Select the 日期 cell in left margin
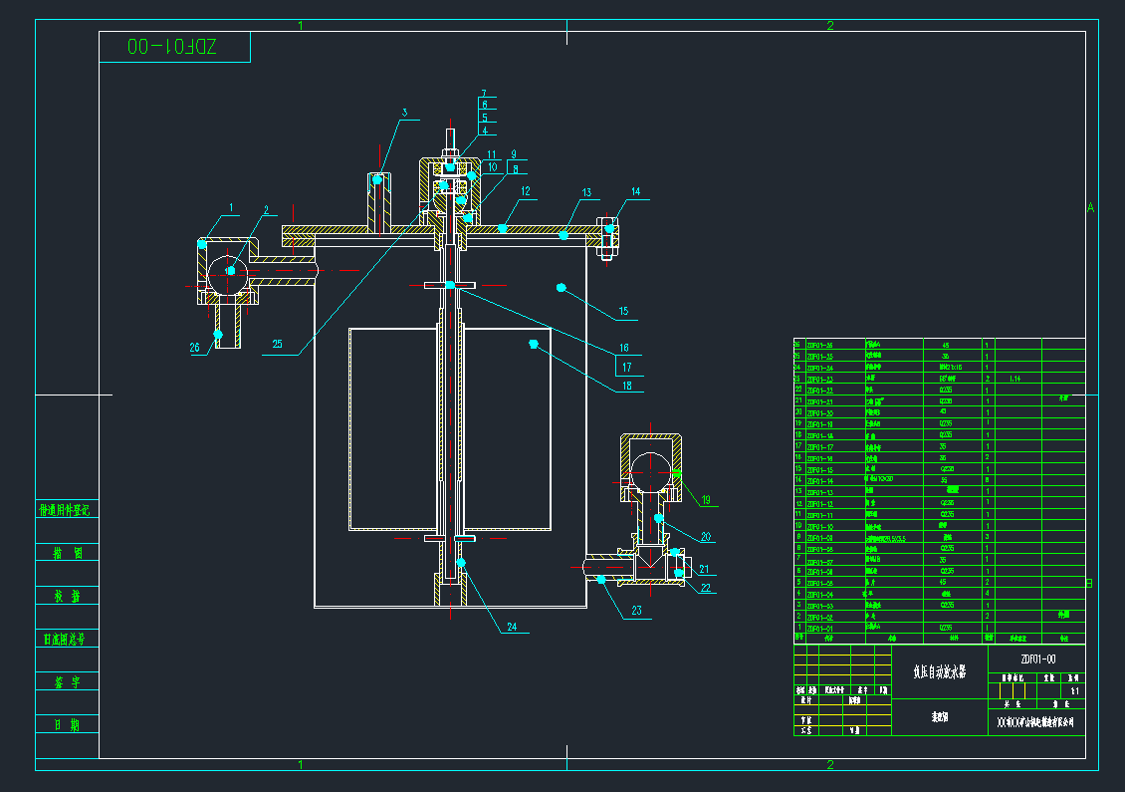The height and width of the screenshot is (792, 1125). coord(68,725)
